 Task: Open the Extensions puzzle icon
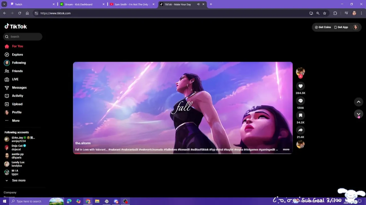[x=335, y=13]
